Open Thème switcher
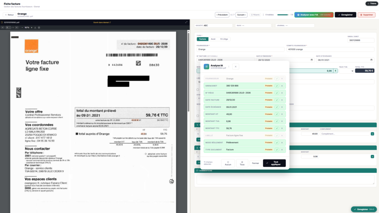This screenshot has width=379, height=213. tap(372, 4)
